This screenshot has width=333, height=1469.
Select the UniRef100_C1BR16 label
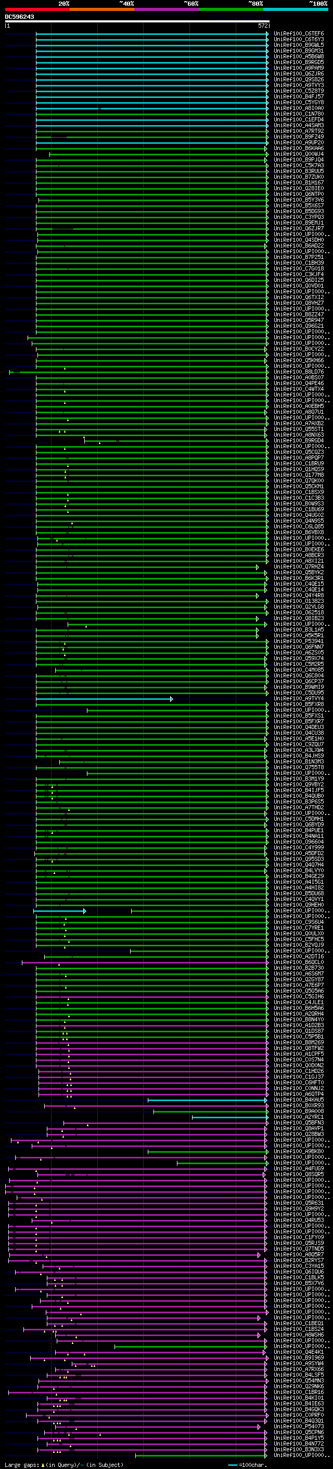pyautogui.click(x=298, y=1392)
